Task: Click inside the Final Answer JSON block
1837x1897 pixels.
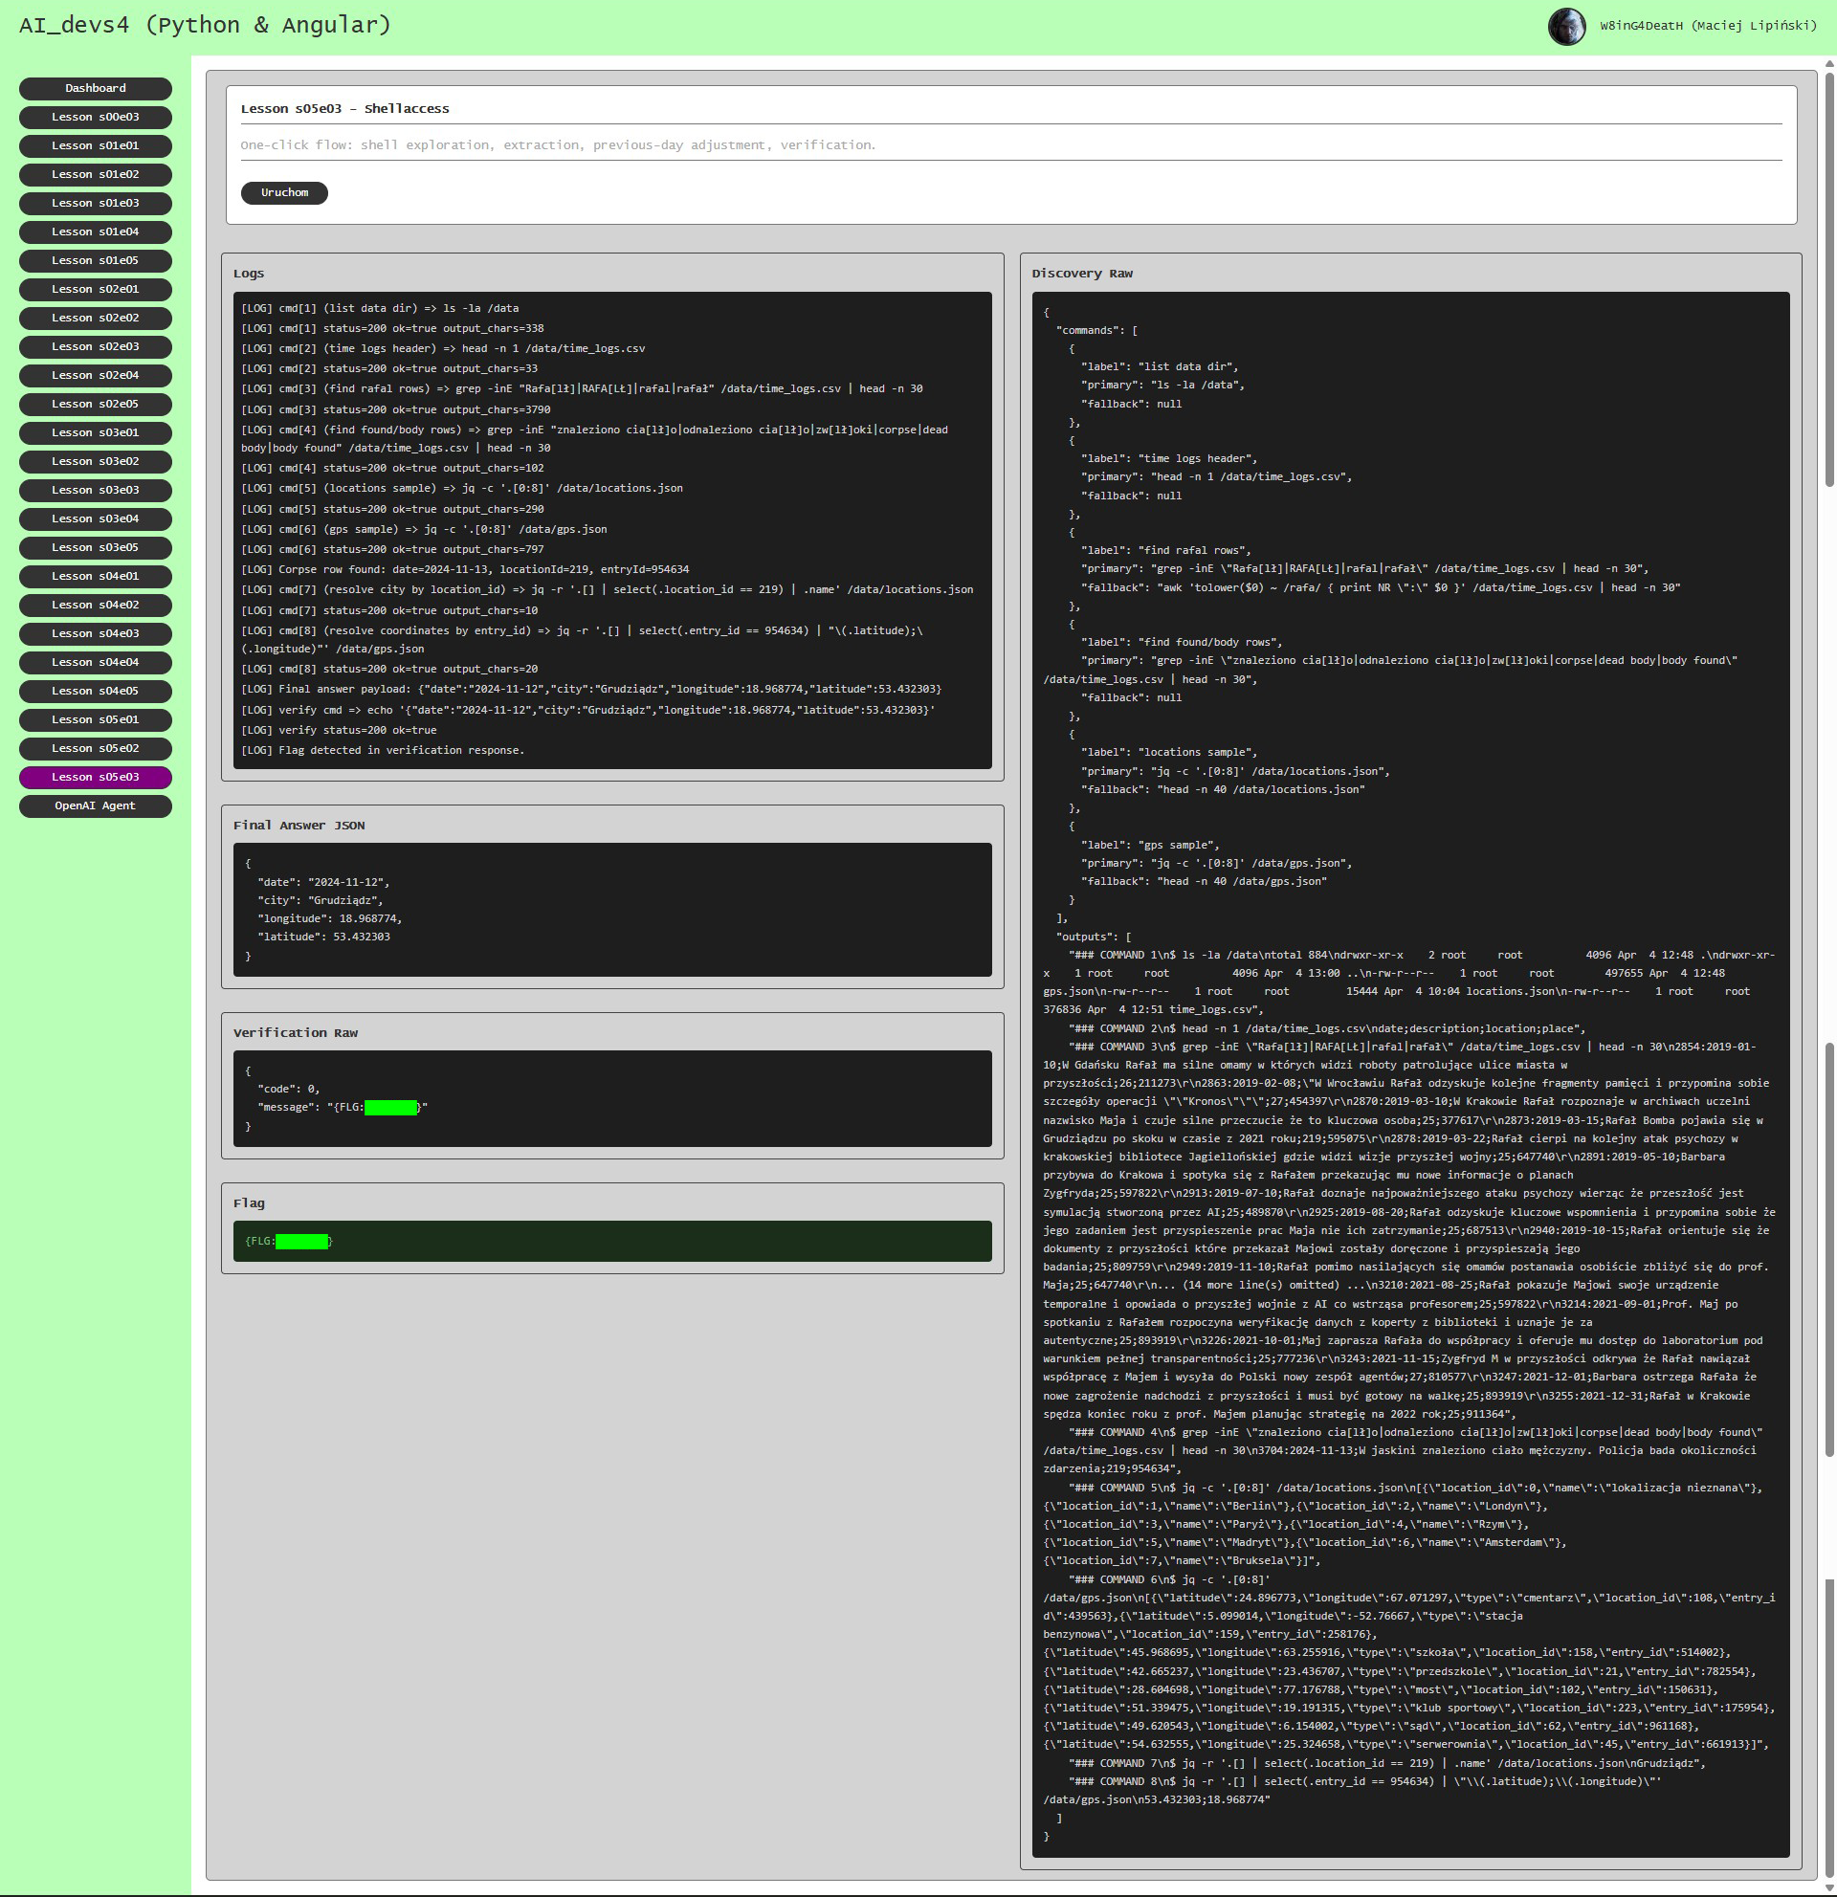Action: click(x=611, y=909)
